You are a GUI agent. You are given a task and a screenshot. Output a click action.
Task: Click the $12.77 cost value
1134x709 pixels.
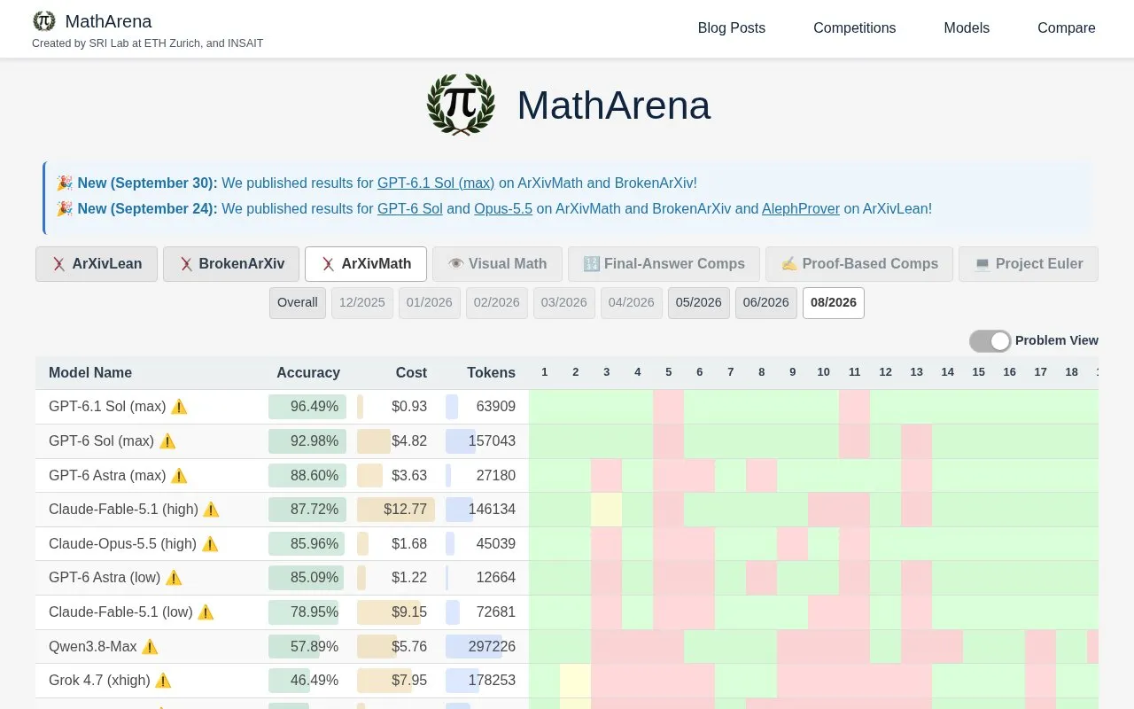[405, 510]
